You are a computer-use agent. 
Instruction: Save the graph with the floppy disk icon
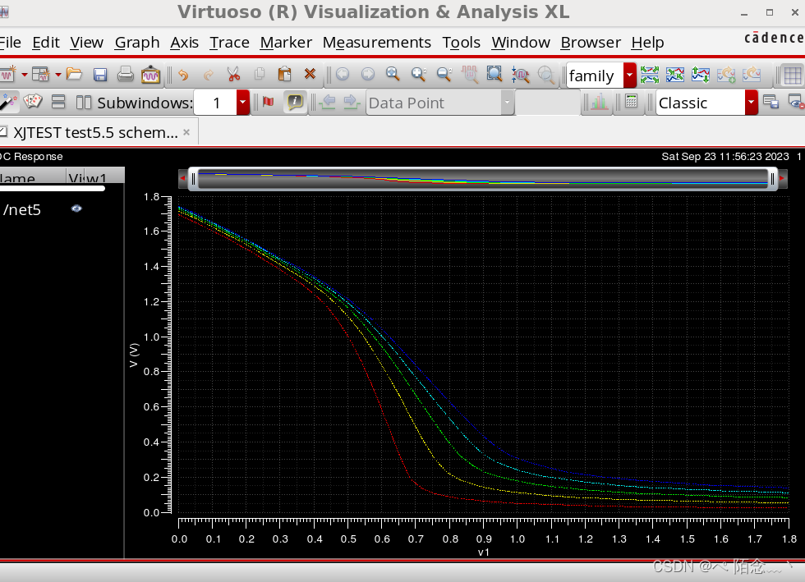point(99,75)
